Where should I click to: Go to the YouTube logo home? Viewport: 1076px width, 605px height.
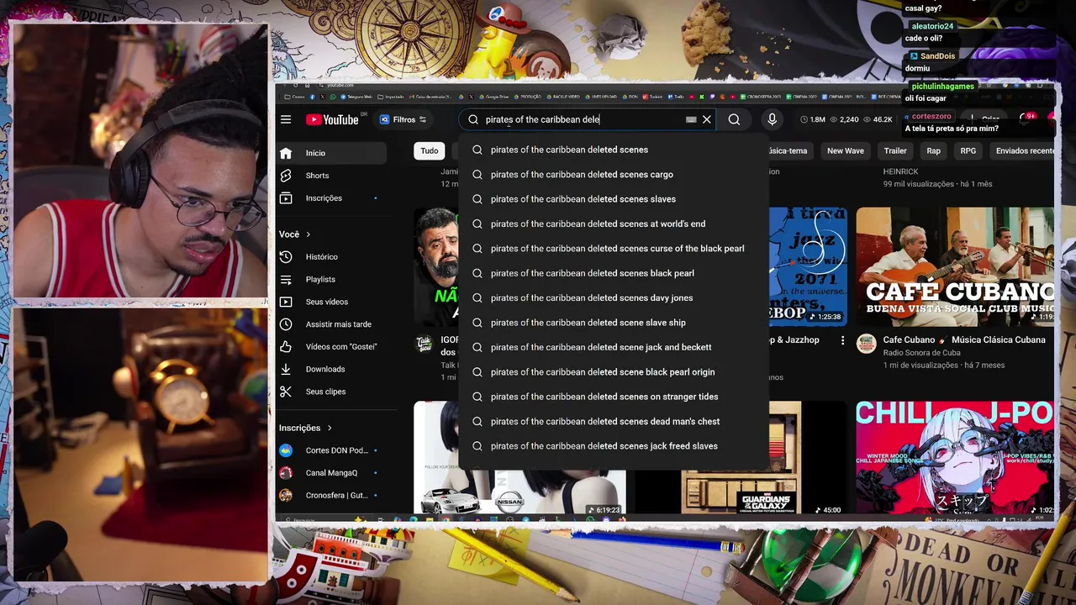(332, 119)
